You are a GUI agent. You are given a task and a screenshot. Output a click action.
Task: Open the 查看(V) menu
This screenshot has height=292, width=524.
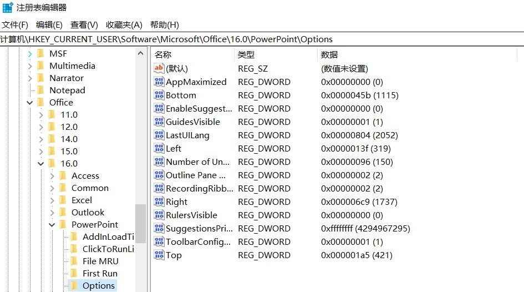click(84, 25)
